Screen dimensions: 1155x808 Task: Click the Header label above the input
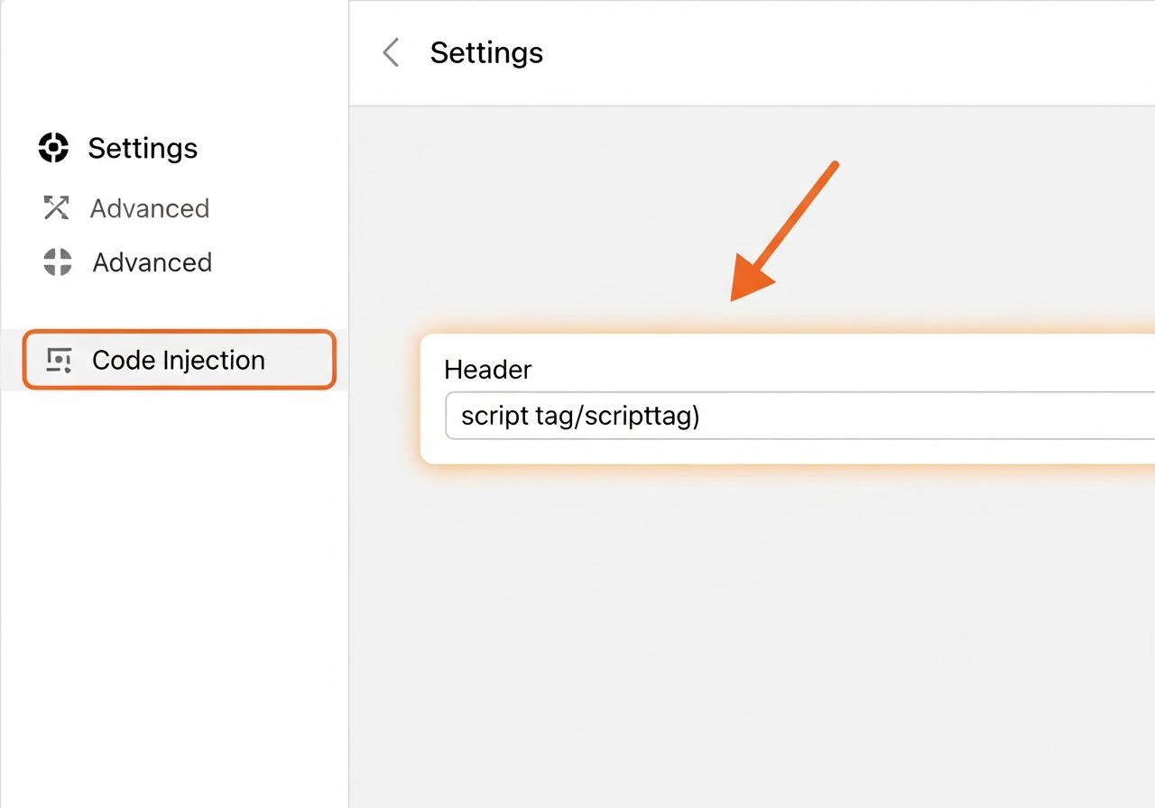[x=487, y=370]
